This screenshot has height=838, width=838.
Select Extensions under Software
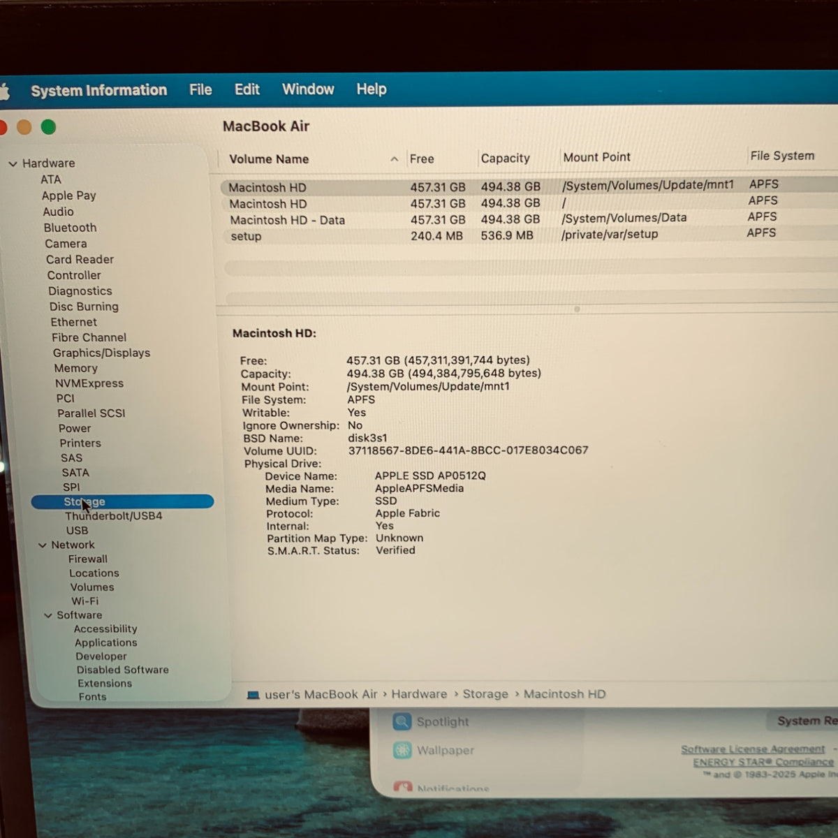(105, 684)
